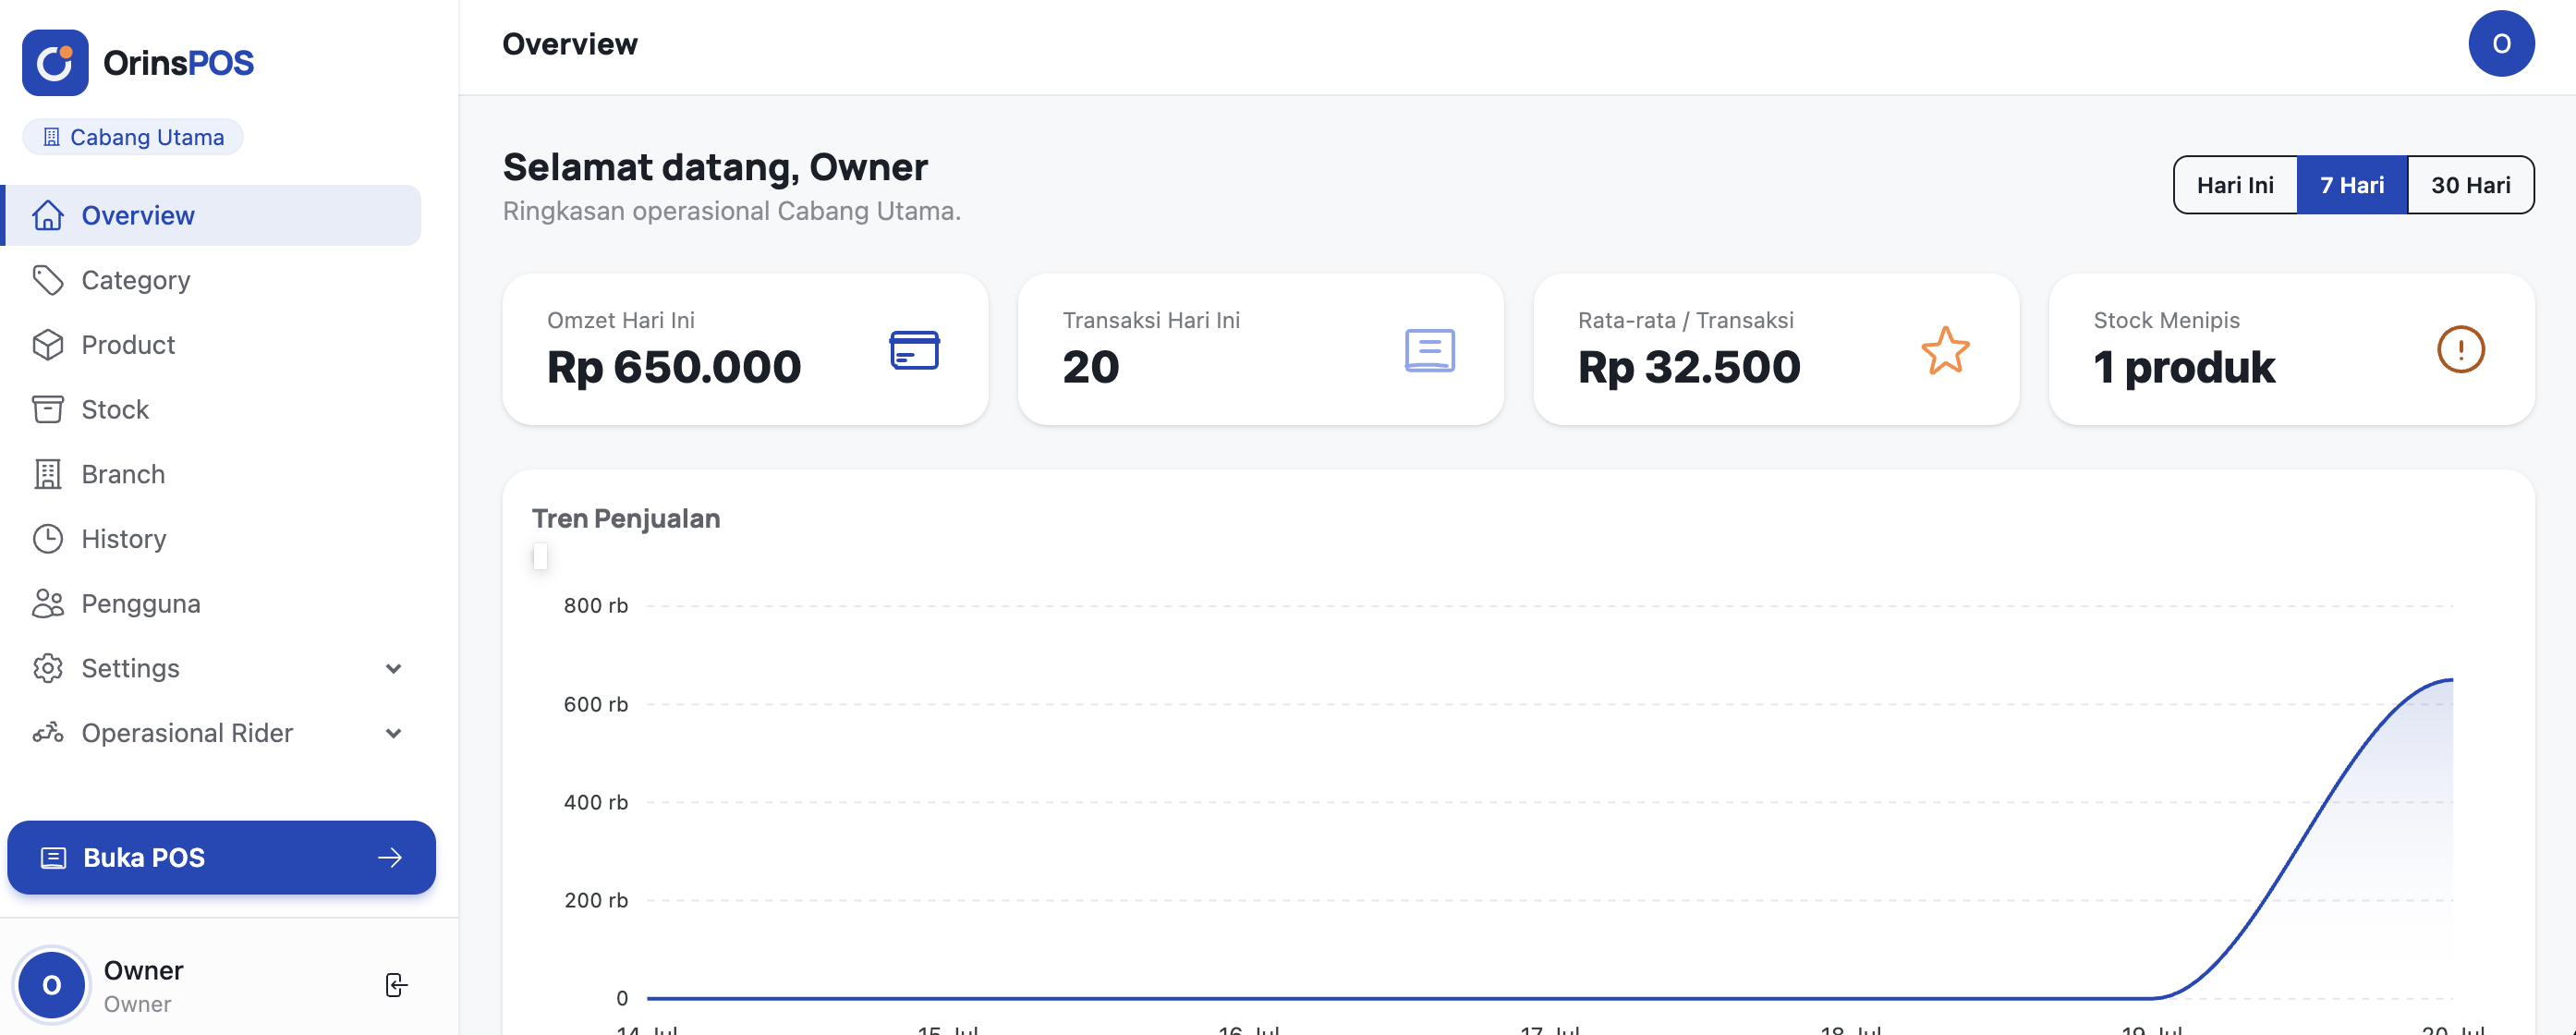Click the OrinsPOS brand name text

[x=179, y=63]
